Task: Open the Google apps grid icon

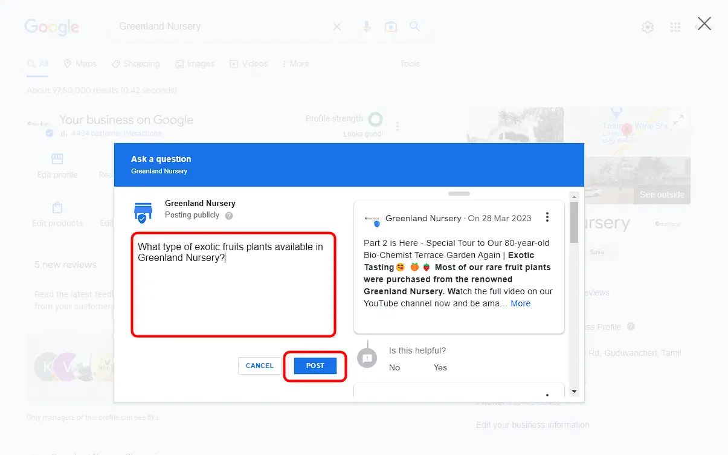Action: pyautogui.click(x=675, y=27)
